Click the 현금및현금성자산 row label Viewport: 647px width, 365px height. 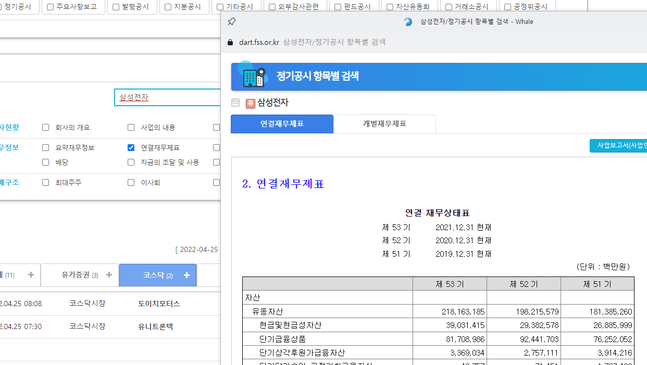click(x=290, y=325)
